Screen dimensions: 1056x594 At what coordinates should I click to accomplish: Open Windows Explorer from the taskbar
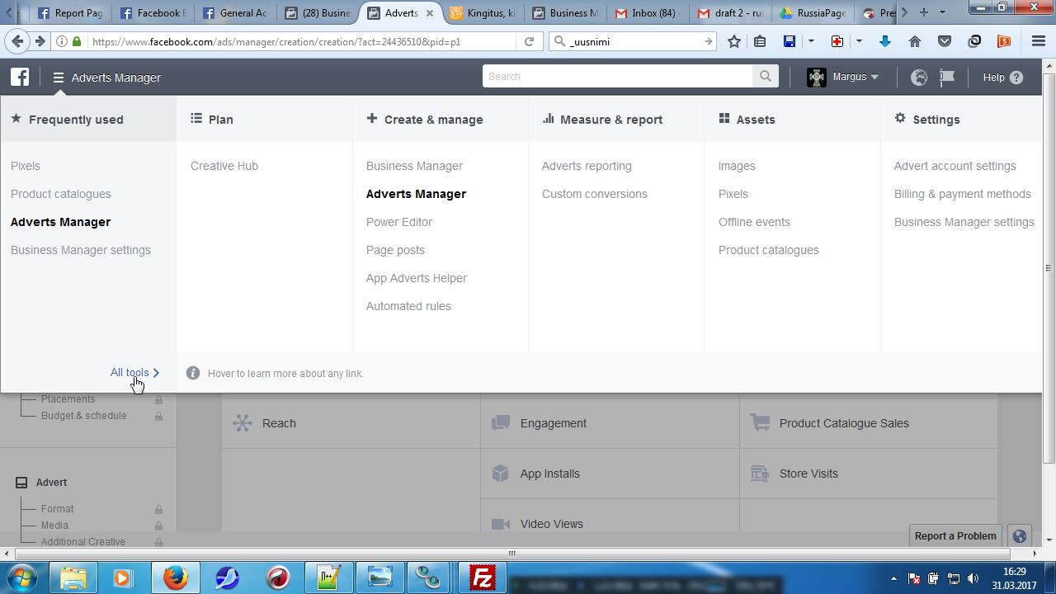[73, 577]
